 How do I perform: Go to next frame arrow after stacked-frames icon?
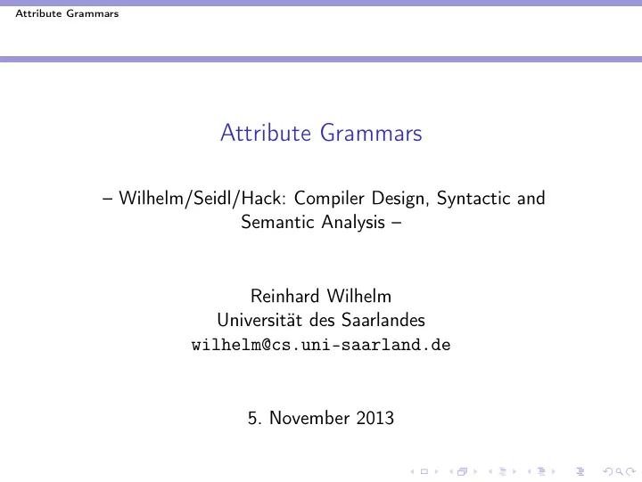pyautogui.click(x=475, y=472)
